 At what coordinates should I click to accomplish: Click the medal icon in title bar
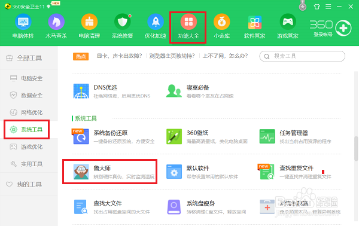303,5
